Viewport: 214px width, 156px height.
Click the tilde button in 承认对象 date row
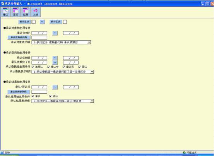pos(55,33)
